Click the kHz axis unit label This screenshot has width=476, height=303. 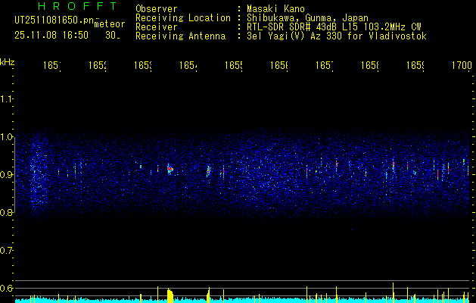7,62
